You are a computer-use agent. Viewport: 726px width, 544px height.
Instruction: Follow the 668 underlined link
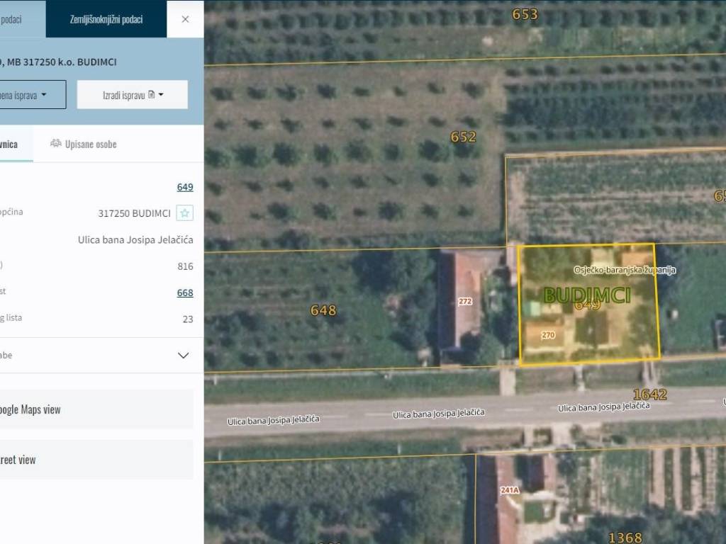pos(185,293)
